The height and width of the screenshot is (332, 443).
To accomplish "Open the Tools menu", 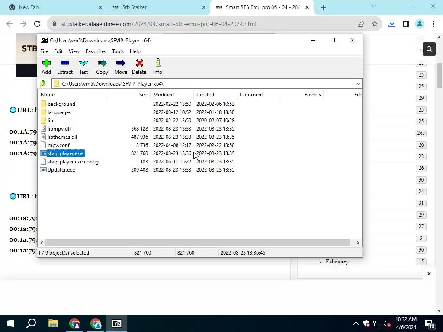I will point(118,51).
